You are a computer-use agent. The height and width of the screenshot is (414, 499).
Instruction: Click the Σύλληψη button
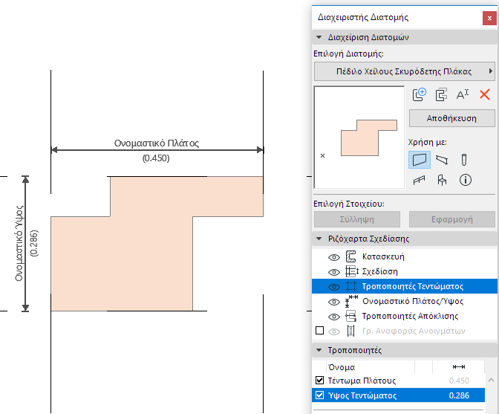[x=356, y=219]
